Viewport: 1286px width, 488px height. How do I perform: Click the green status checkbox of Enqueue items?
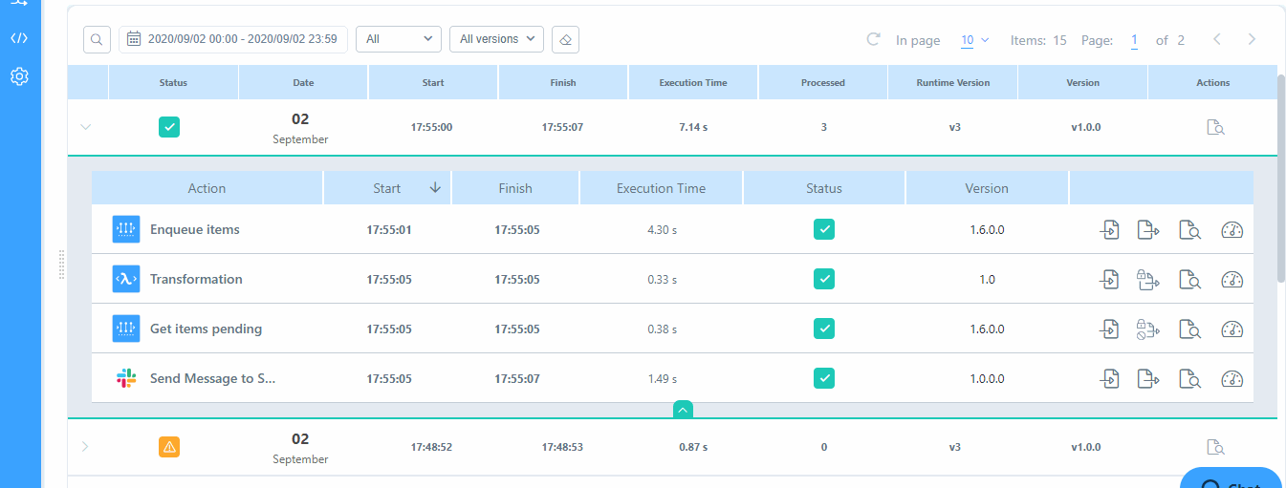coord(823,229)
